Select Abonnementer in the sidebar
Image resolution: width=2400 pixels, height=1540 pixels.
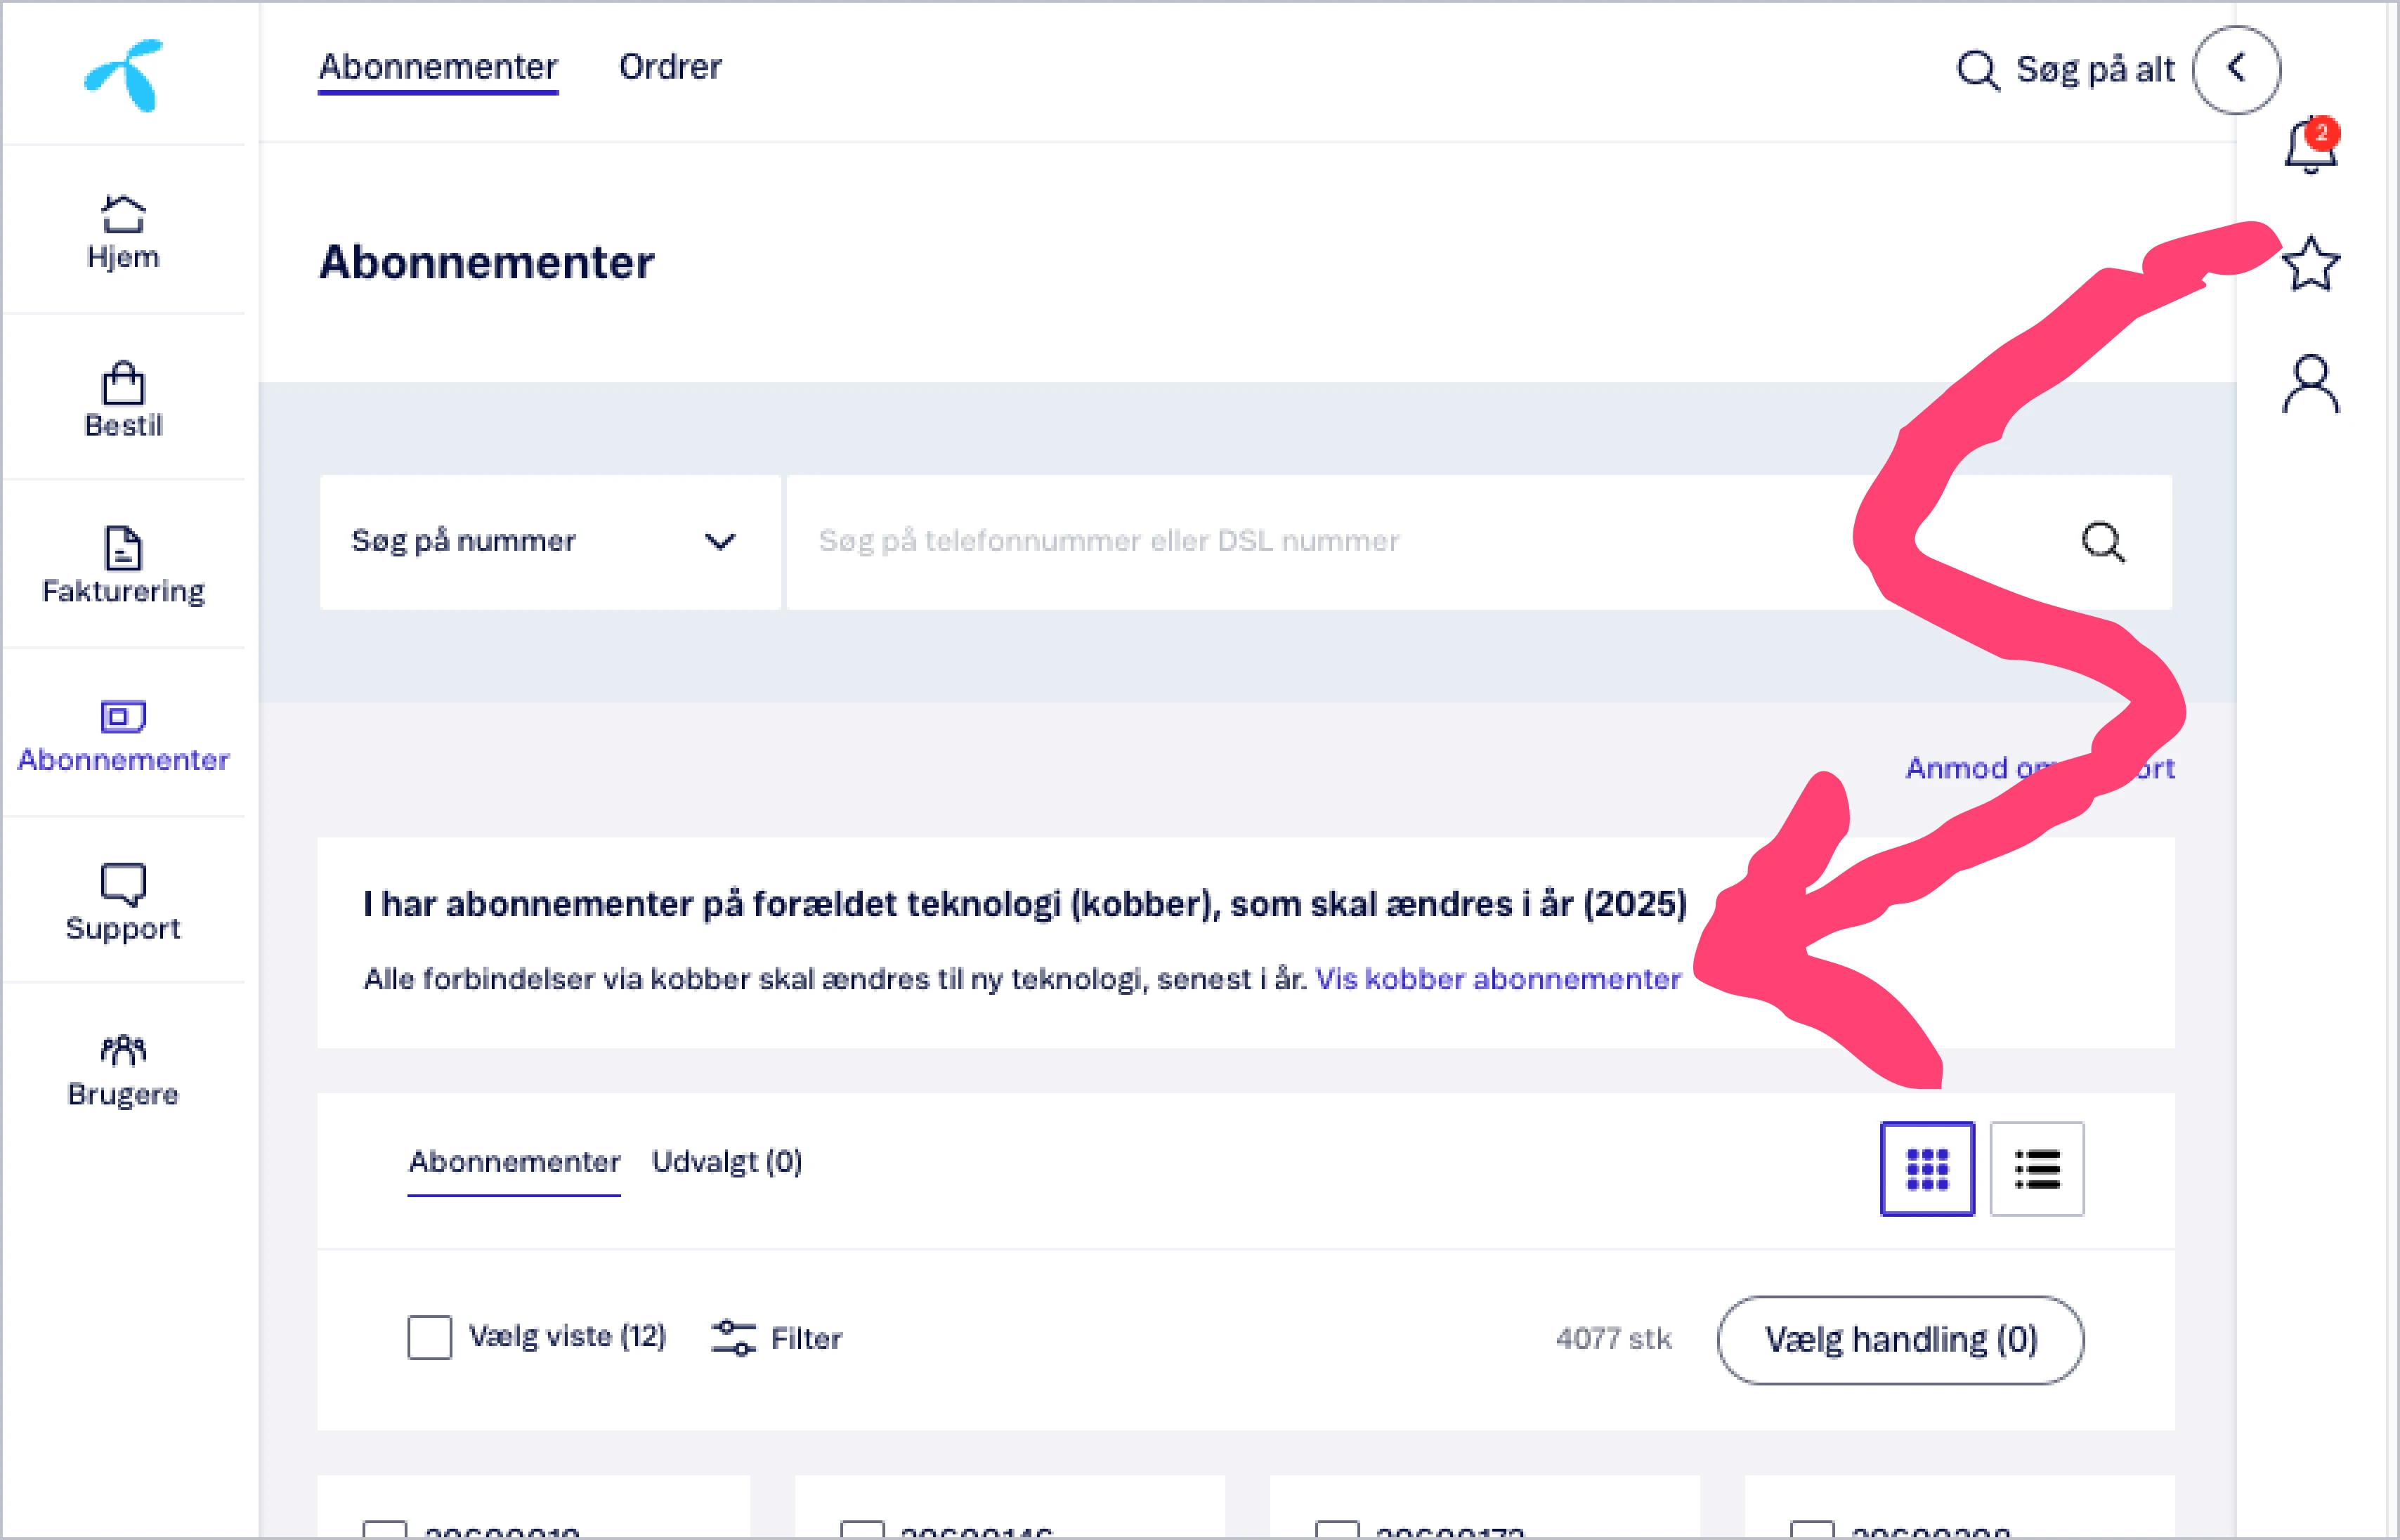[x=123, y=737]
